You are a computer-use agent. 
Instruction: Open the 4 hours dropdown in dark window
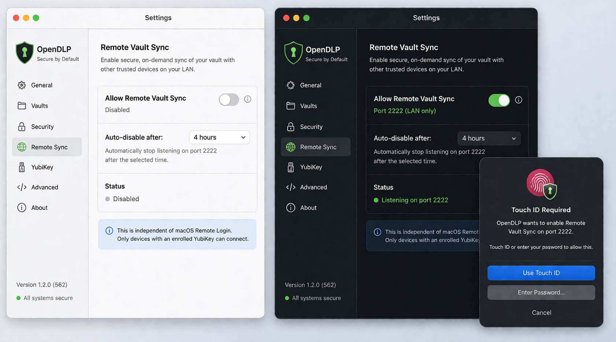pyautogui.click(x=489, y=138)
